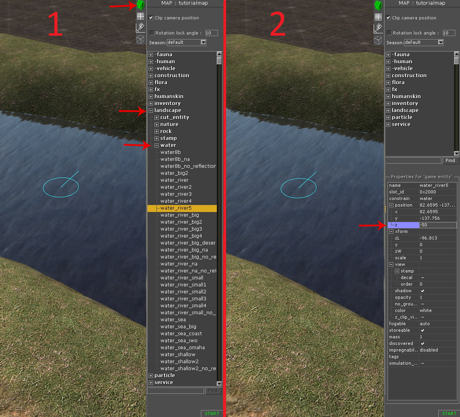Click impregnability value disabled

pos(429,350)
